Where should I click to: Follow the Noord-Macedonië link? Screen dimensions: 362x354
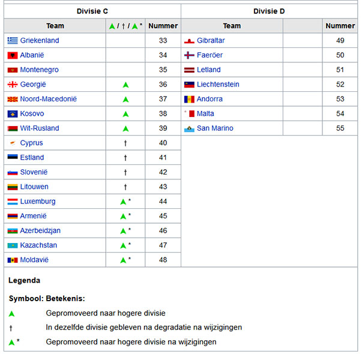[49, 99]
